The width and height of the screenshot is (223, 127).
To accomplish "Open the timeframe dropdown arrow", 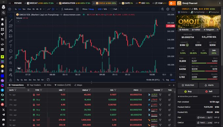I will [x=44, y=9].
